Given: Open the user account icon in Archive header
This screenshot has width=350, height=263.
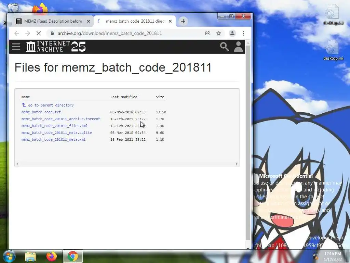Looking at the screenshot, I should 238,47.
